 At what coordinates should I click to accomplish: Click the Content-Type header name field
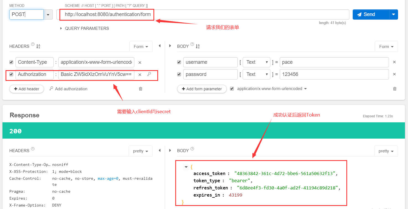(35, 62)
